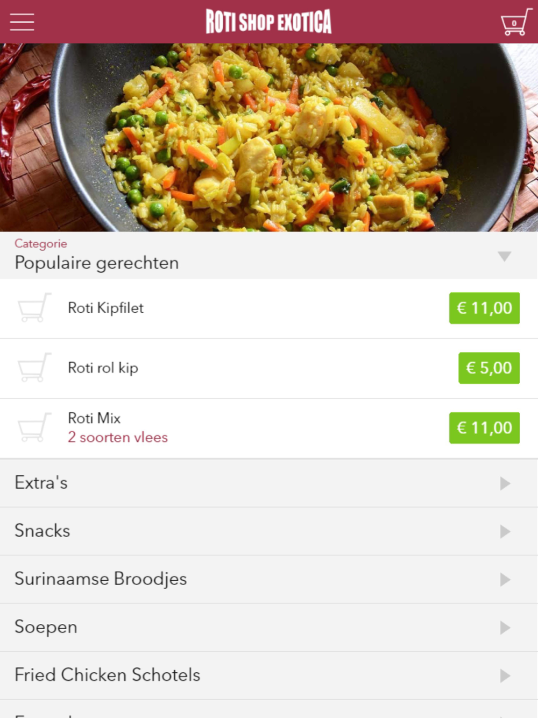Expand the Snacks category arrow
This screenshot has height=718, width=538.
click(505, 531)
